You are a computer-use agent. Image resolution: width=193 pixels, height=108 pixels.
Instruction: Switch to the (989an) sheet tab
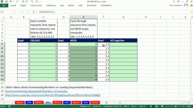[20, 103]
